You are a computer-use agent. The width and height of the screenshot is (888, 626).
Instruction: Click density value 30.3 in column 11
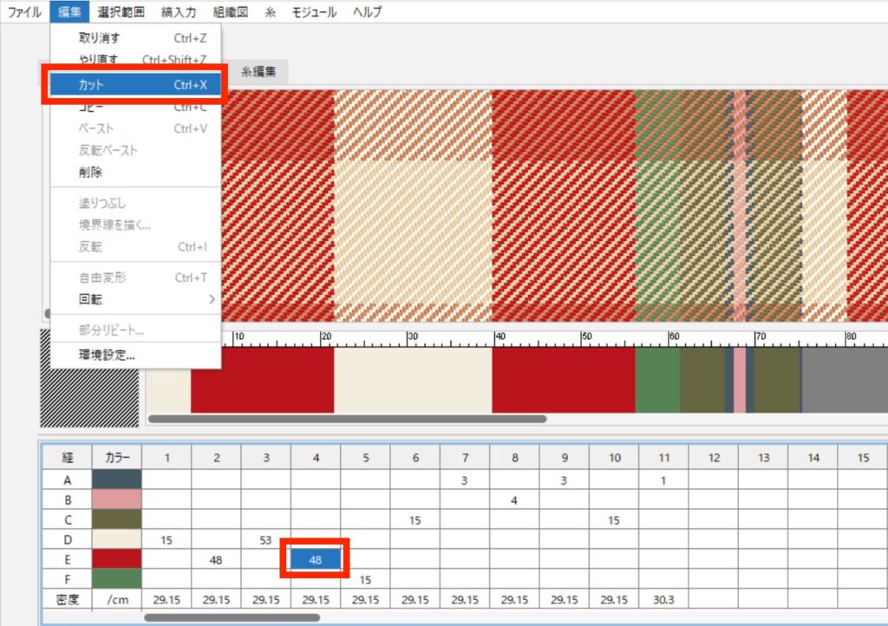[663, 599]
